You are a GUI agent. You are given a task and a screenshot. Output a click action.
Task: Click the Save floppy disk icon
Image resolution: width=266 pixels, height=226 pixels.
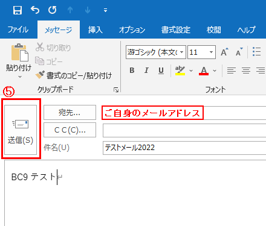click(18, 10)
